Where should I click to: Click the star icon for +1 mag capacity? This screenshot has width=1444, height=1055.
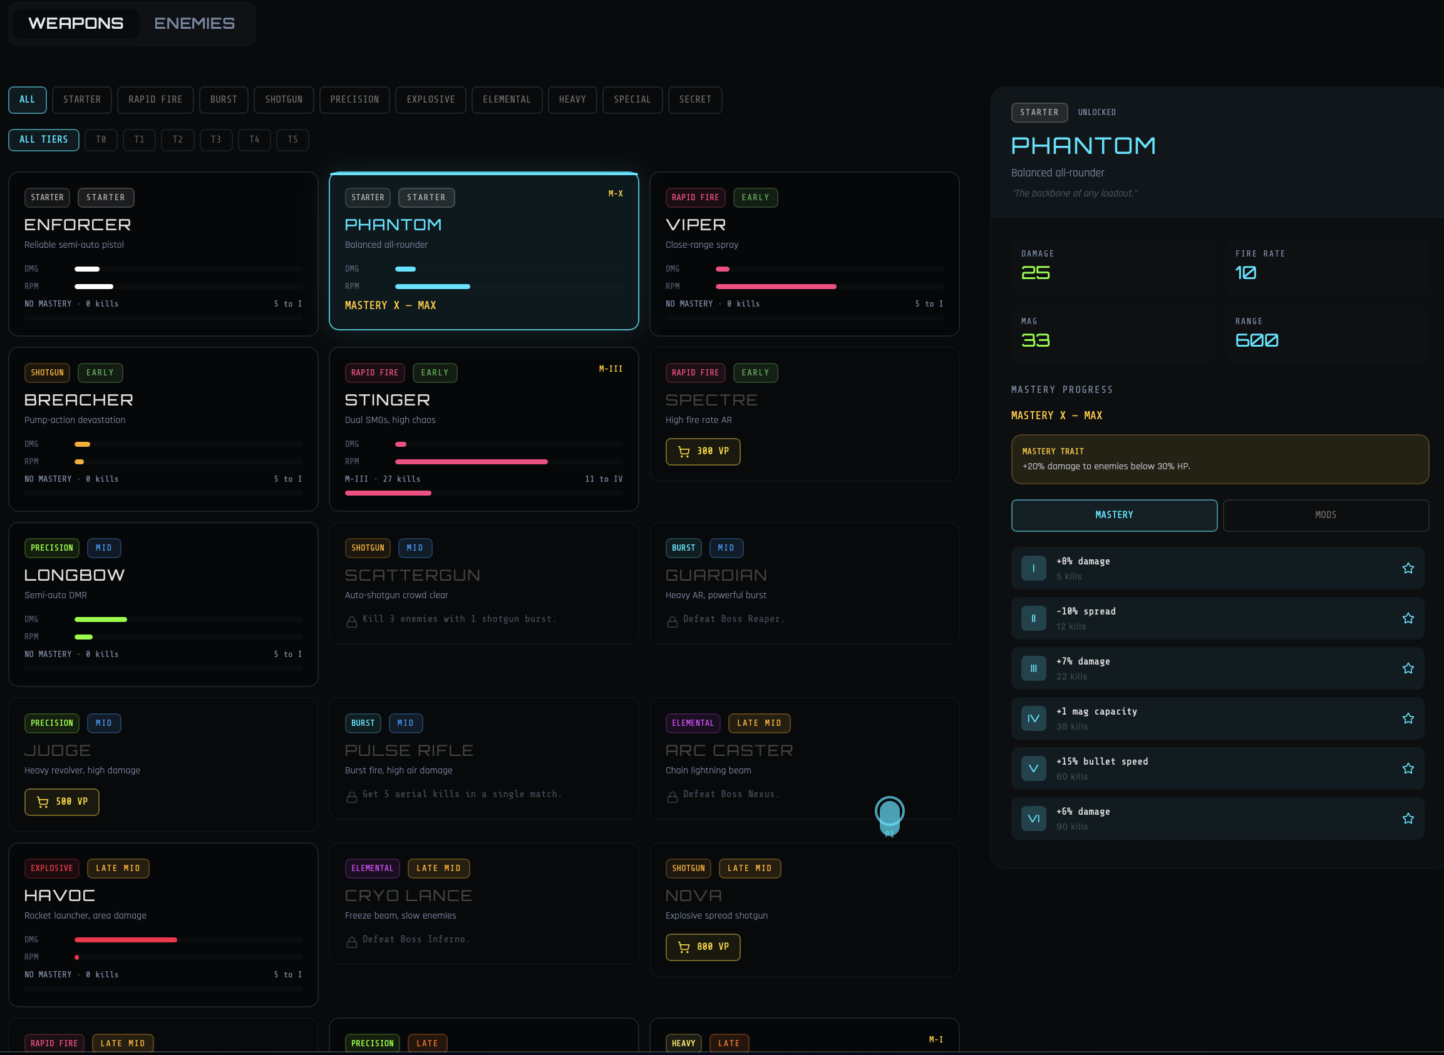1408,718
